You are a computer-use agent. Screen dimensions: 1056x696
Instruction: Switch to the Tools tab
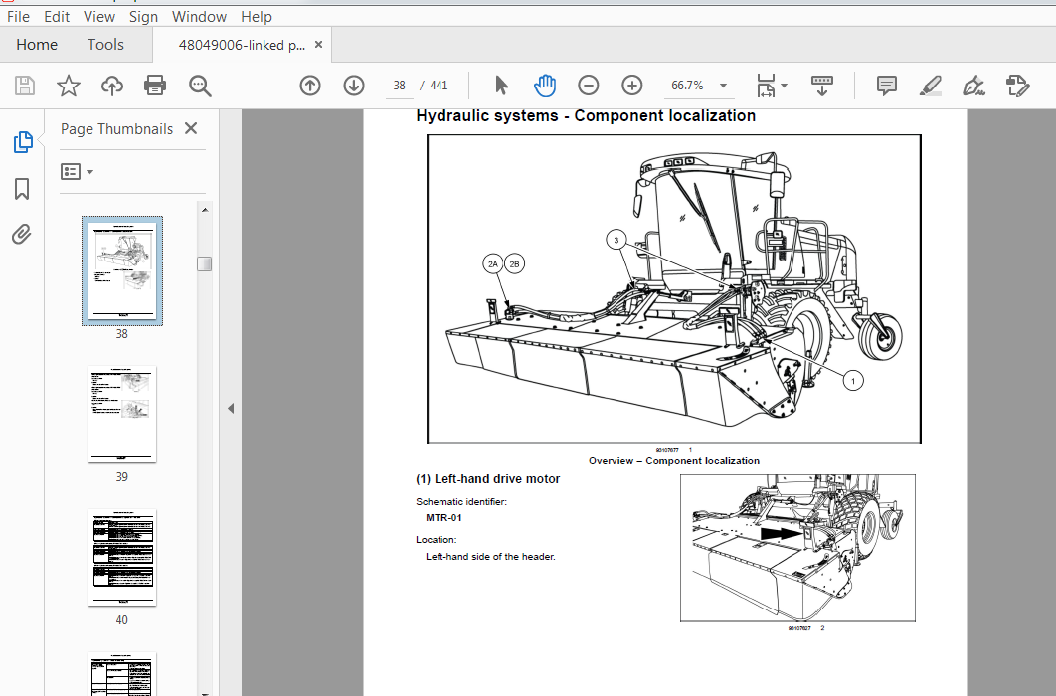point(105,45)
